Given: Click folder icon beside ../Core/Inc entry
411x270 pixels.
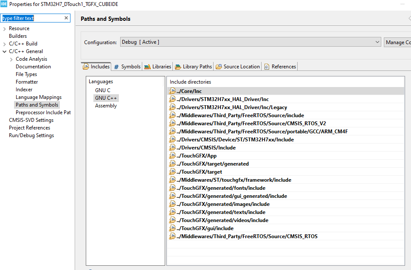Looking at the screenshot, I should pos(172,91).
